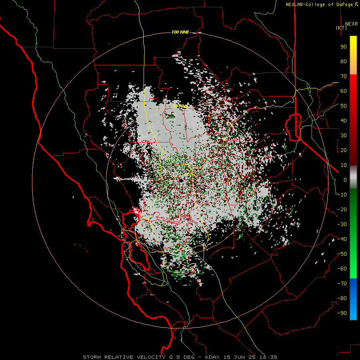Click the 100 NMI range ring label

(x=180, y=32)
